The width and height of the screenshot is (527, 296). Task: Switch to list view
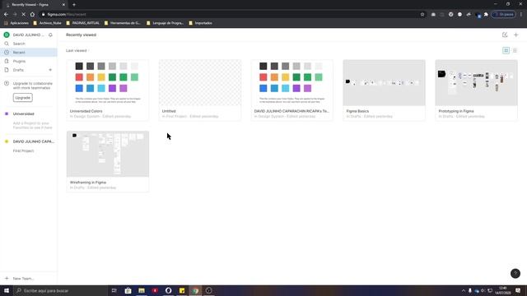pos(515,50)
